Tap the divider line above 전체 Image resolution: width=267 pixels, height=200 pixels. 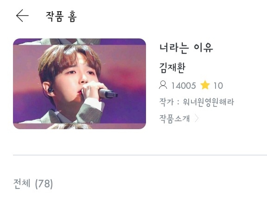point(140,155)
